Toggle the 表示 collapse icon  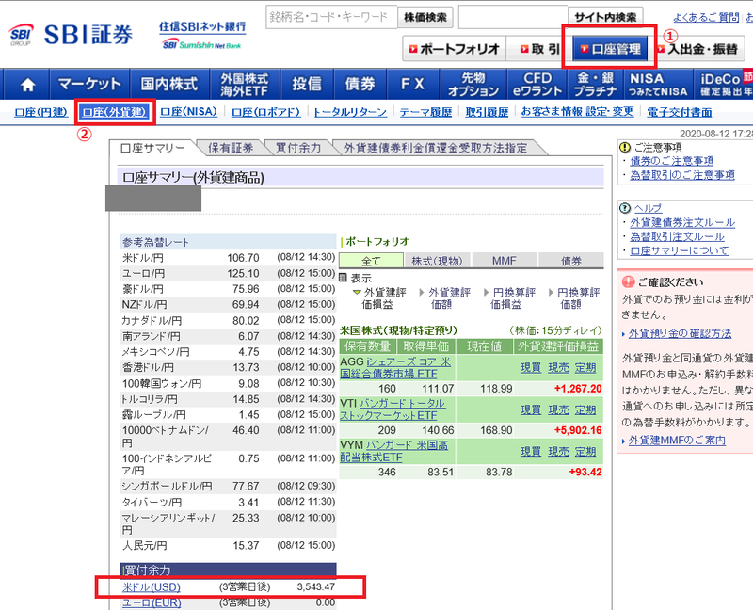coord(343,278)
